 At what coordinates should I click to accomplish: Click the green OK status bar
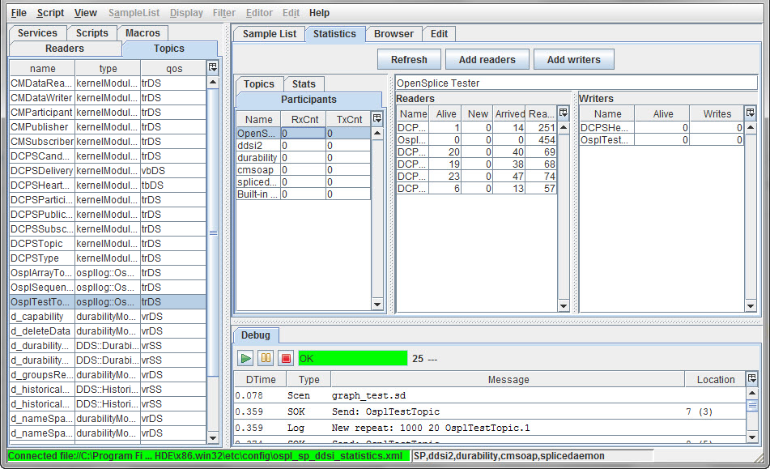pyautogui.click(x=352, y=358)
